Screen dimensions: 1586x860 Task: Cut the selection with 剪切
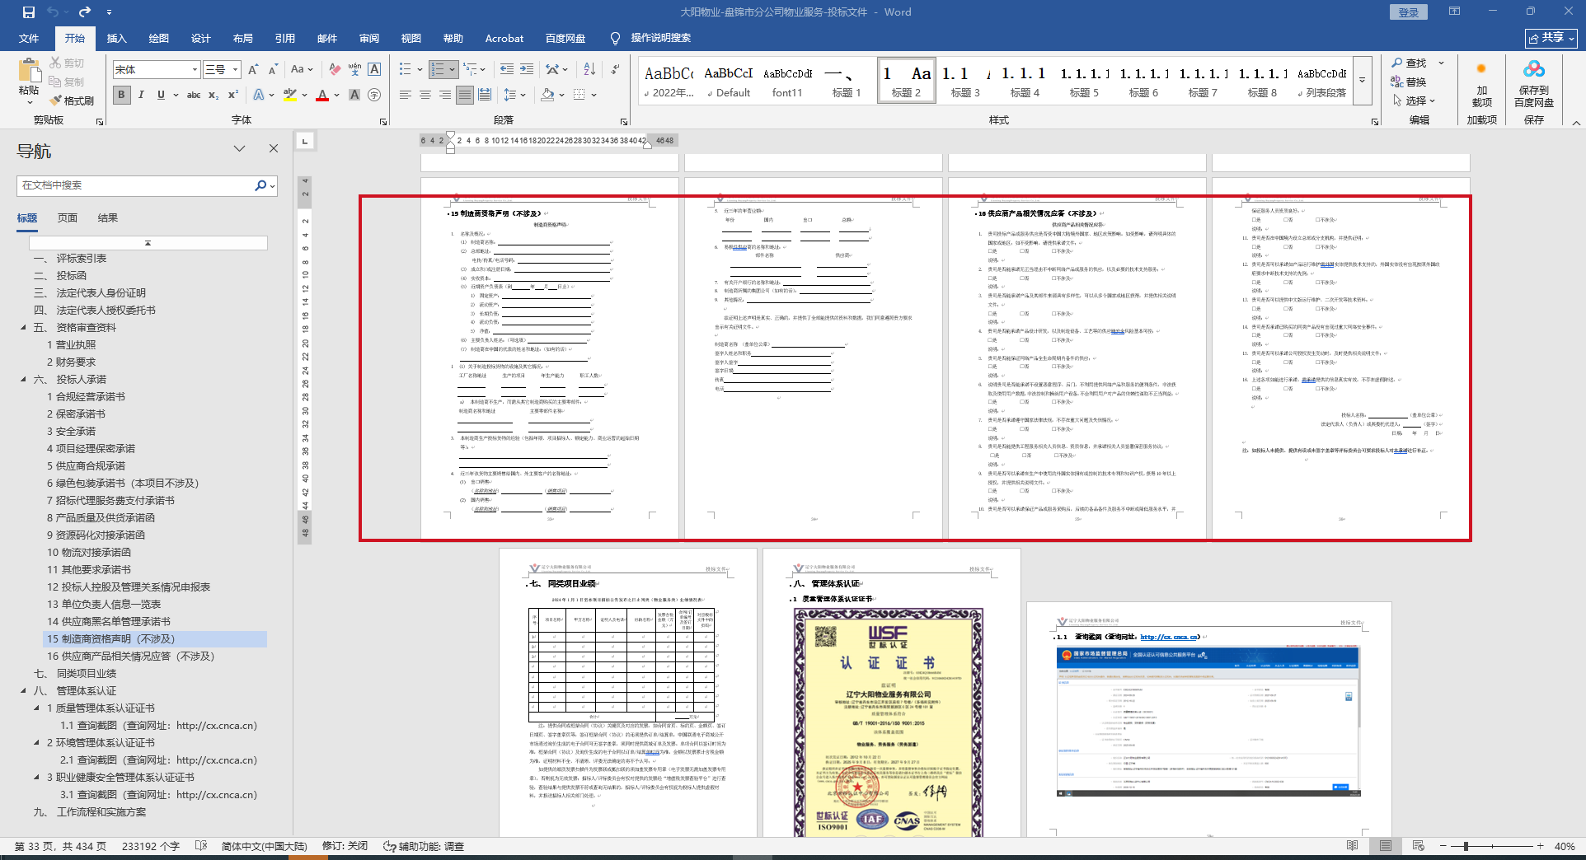67,63
